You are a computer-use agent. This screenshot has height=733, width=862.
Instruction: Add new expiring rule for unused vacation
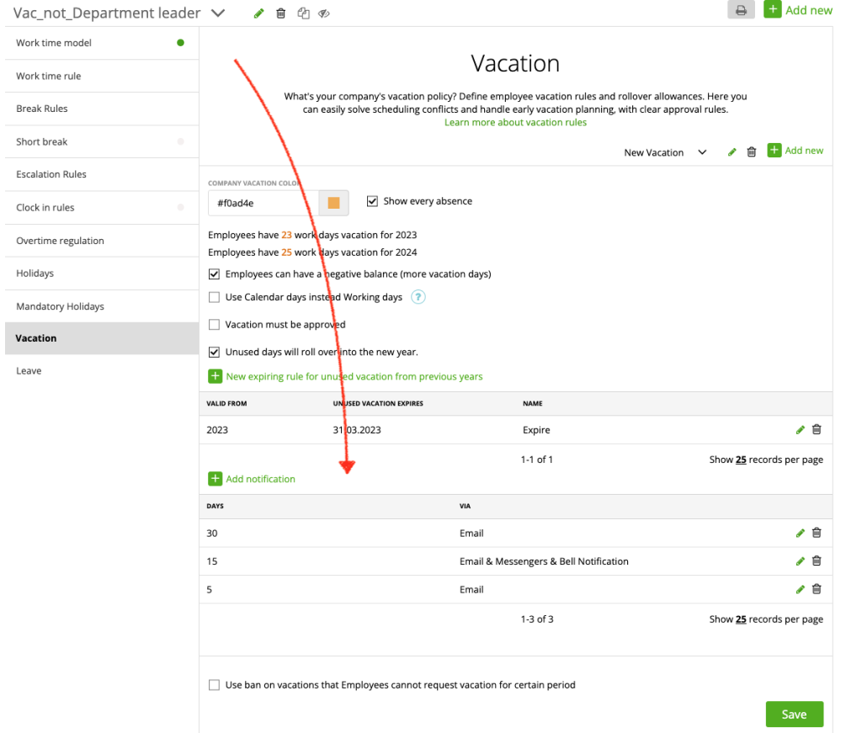click(345, 376)
